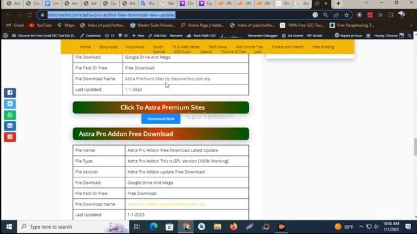Open the Windows Start menu

tap(9, 227)
